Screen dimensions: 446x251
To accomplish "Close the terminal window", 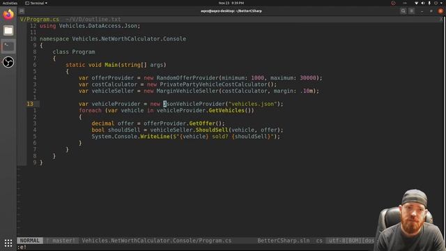I will click(x=440, y=11).
